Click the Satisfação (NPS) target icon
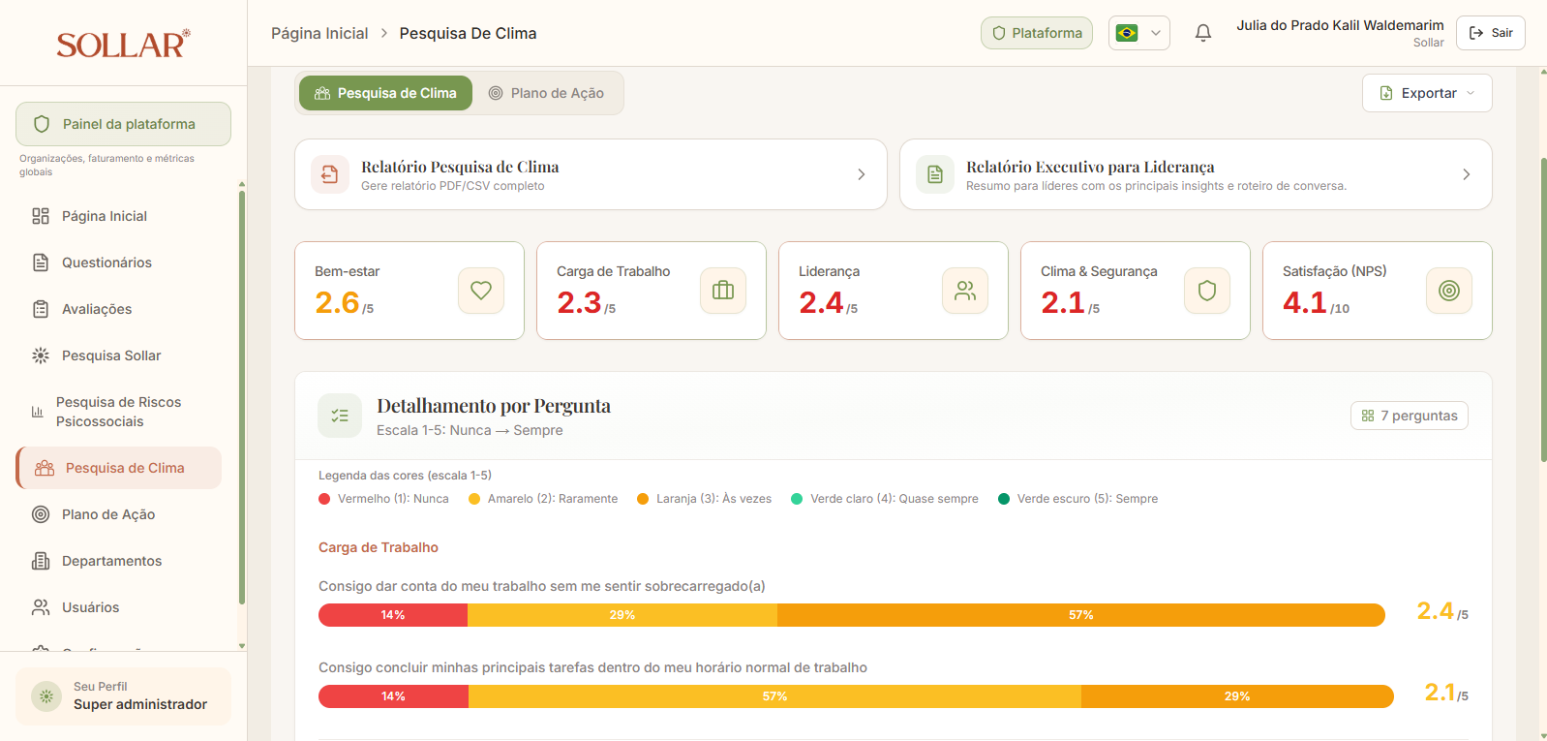Viewport: 1547px width, 741px height. (1449, 291)
